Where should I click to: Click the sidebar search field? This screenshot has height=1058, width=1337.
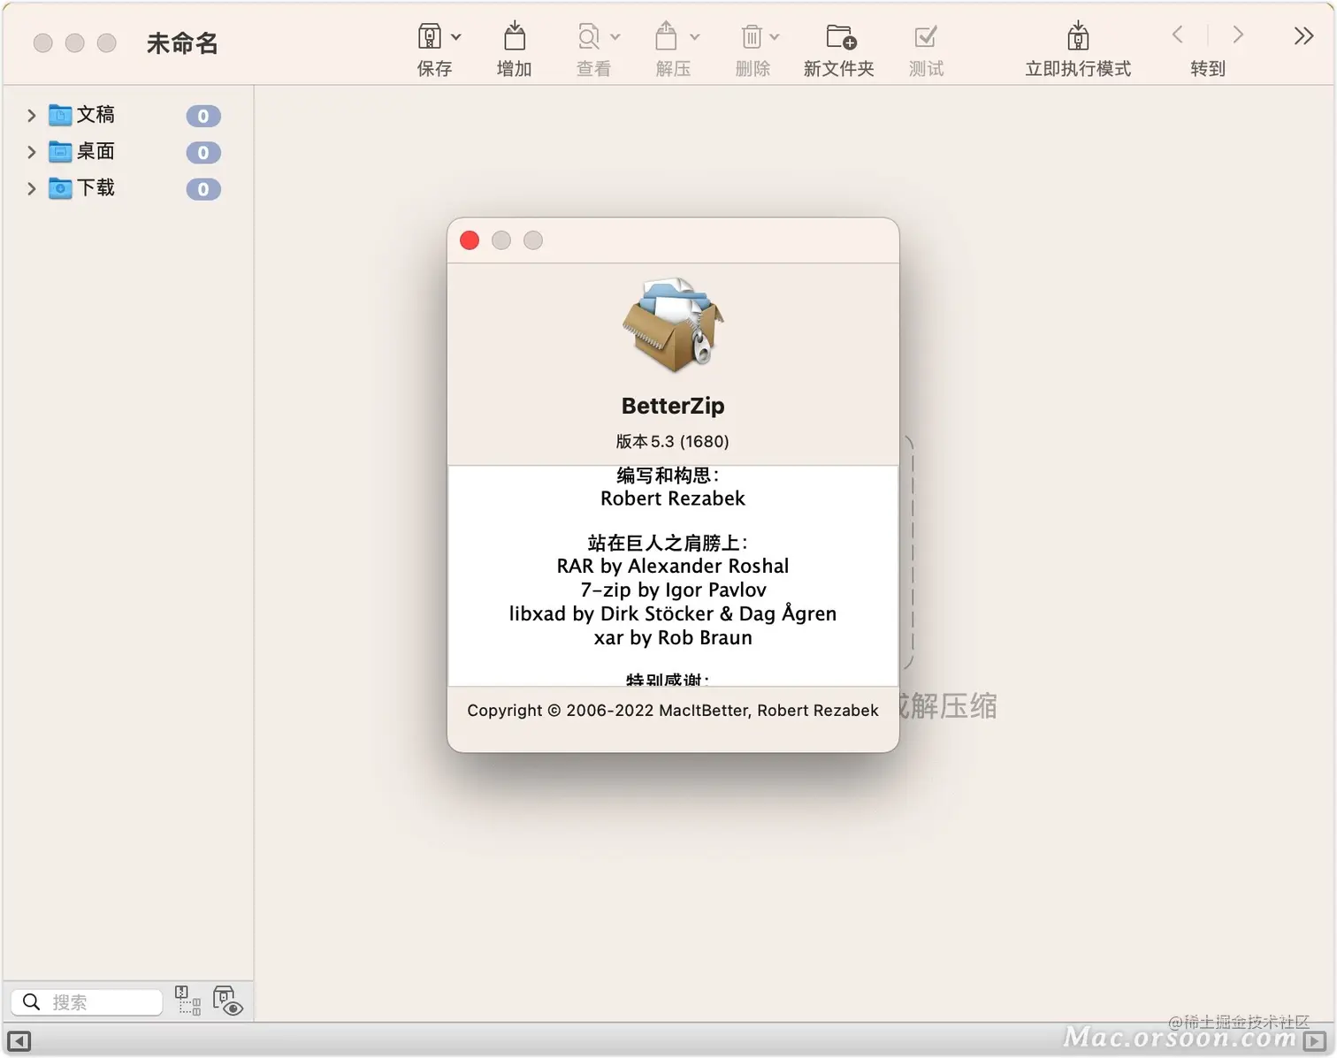[x=87, y=1001]
